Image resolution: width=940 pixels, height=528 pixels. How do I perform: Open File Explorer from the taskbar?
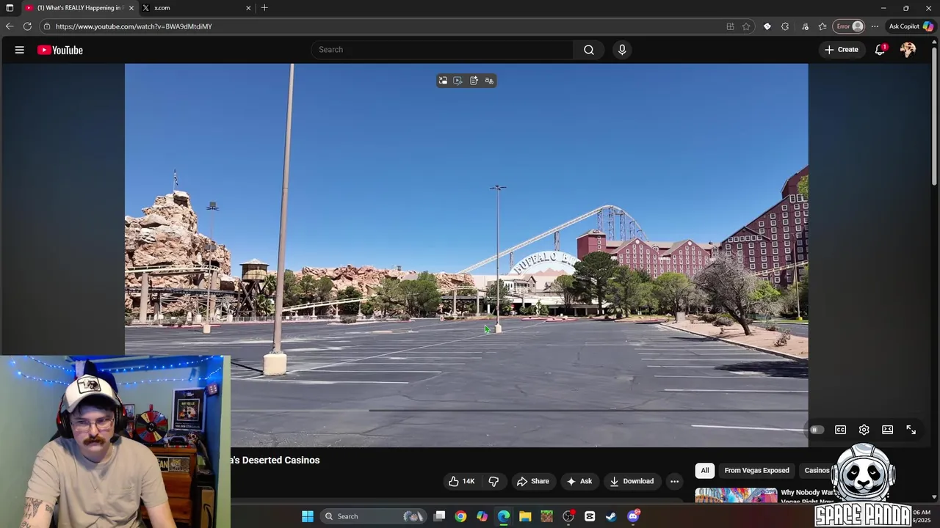click(525, 516)
